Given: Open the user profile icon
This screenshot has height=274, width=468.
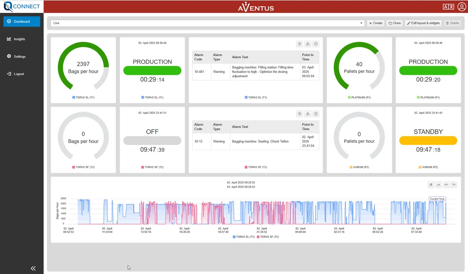Looking at the screenshot, I should (461, 7).
